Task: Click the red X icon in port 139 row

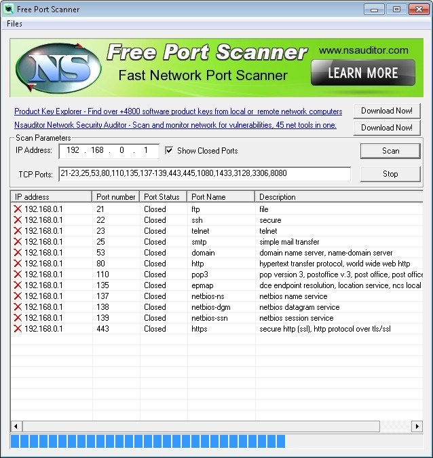Action: pos(18,318)
